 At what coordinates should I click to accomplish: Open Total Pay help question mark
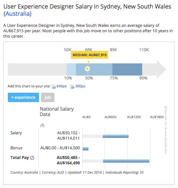click(32, 158)
